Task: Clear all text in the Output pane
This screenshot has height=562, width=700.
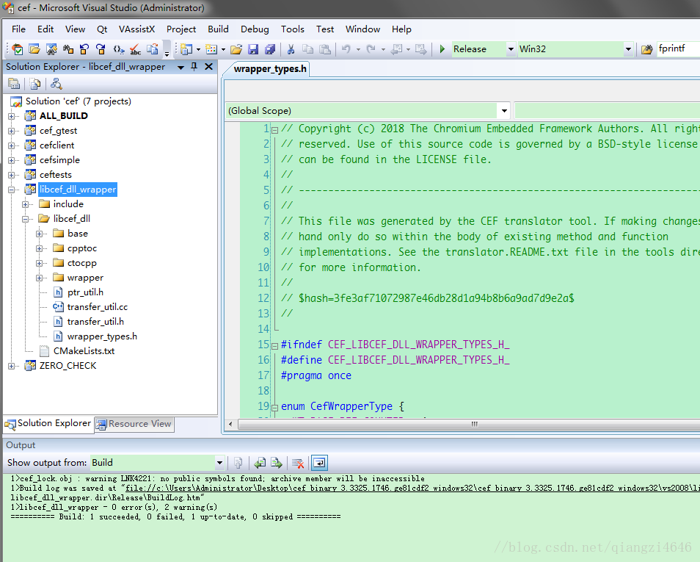Action: click(x=298, y=463)
